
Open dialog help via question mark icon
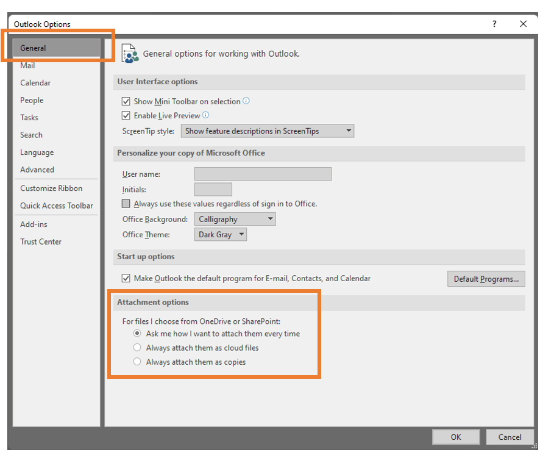click(494, 23)
